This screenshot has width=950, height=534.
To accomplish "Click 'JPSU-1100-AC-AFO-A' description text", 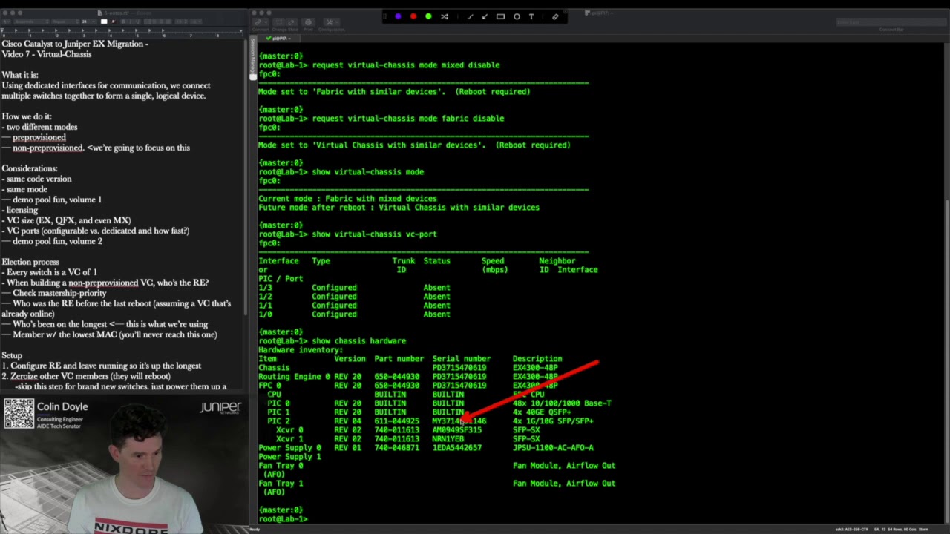I will click(x=553, y=448).
